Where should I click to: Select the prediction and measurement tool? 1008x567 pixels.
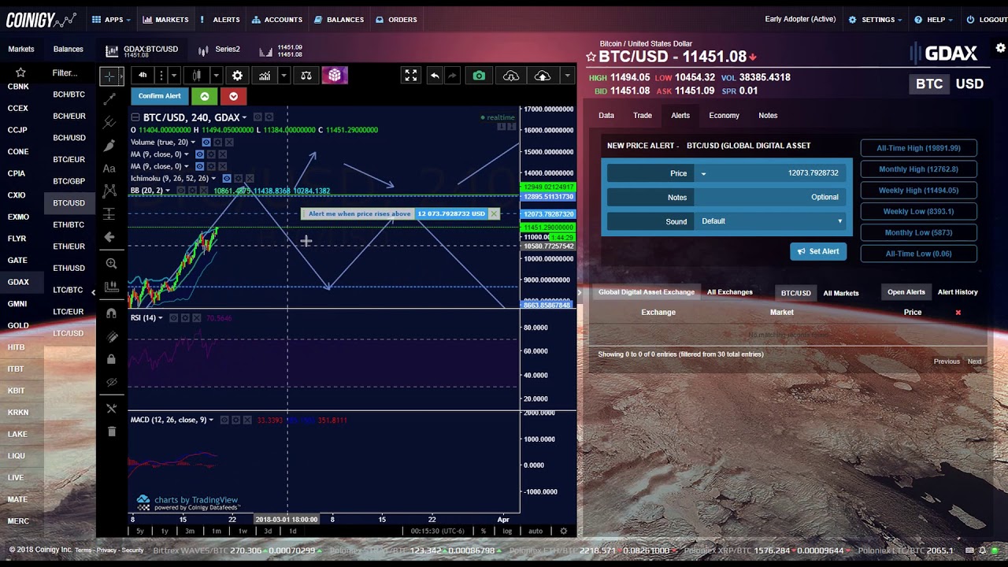[109, 213]
